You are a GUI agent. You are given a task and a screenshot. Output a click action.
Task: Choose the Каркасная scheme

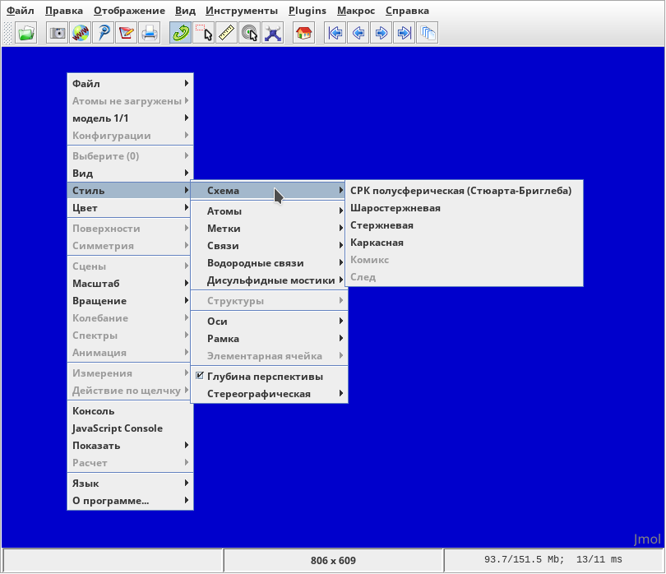click(x=465, y=243)
